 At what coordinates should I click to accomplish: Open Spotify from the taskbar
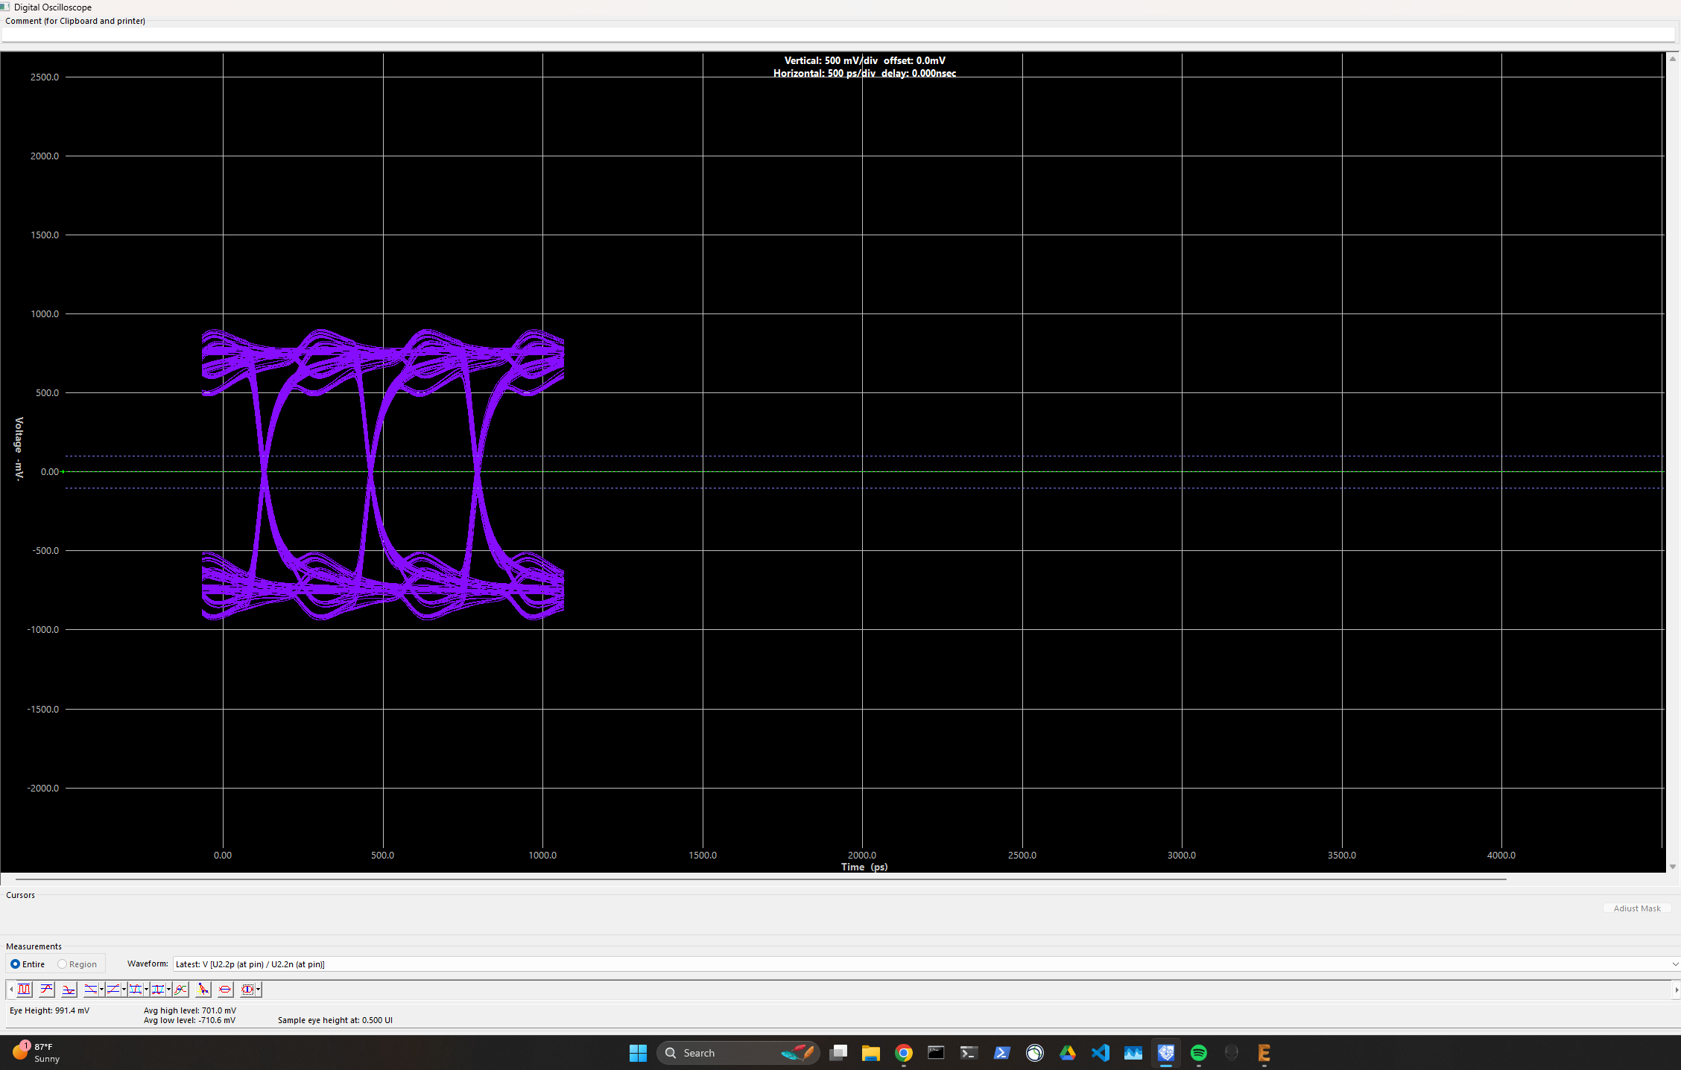[1198, 1053]
